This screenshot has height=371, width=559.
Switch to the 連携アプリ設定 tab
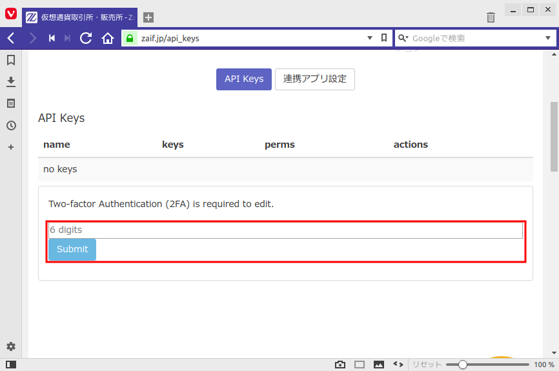(315, 79)
